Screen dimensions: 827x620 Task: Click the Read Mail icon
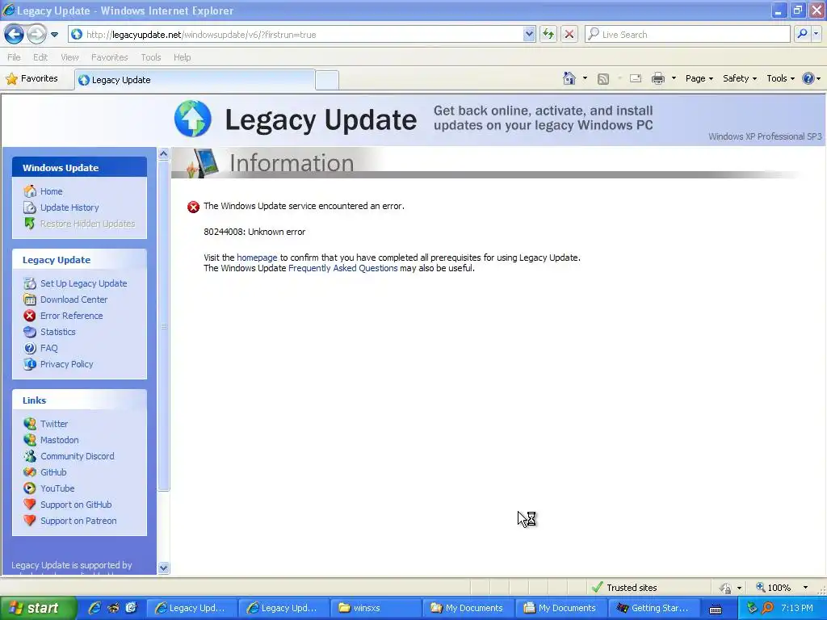(x=635, y=78)
